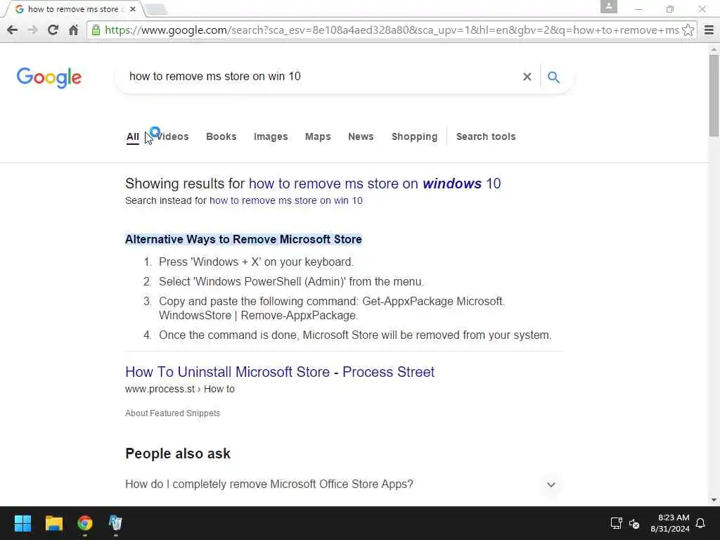Click the network status tray icon
This screenshot has width=720, height=540.
(616, 523)
